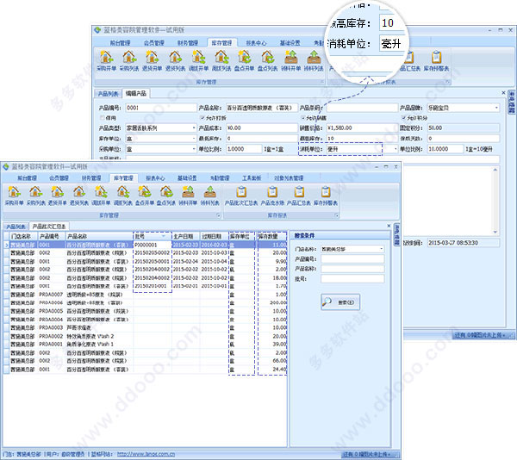
Task: Switch to 基础设置 tab in front window
Action: (x=187, y=178)
